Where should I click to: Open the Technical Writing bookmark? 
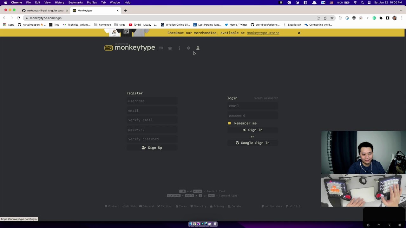[x=76, y=25]
